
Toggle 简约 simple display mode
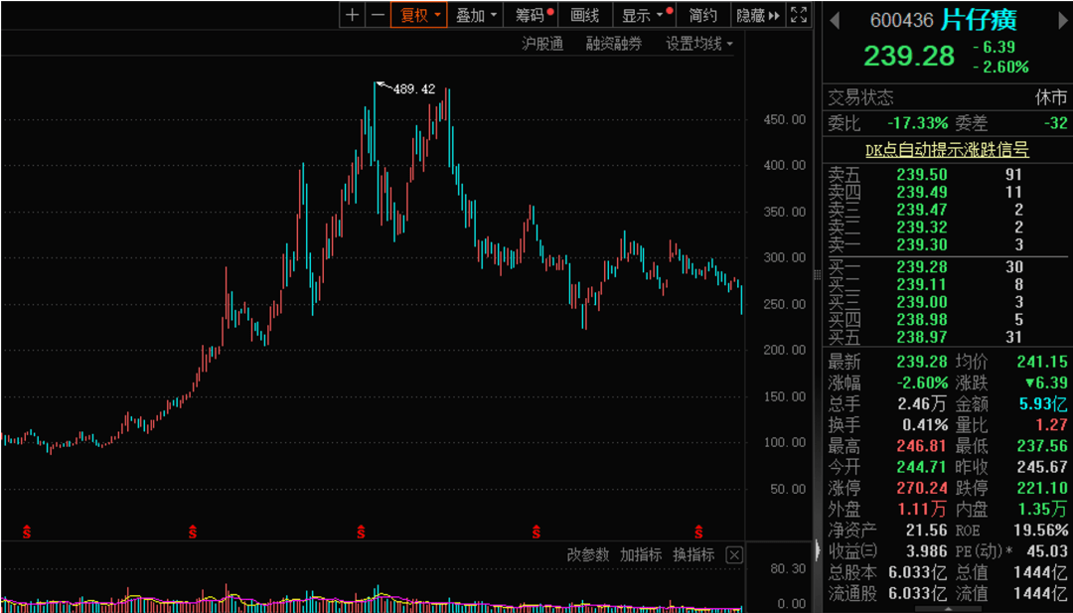point(702,15)
